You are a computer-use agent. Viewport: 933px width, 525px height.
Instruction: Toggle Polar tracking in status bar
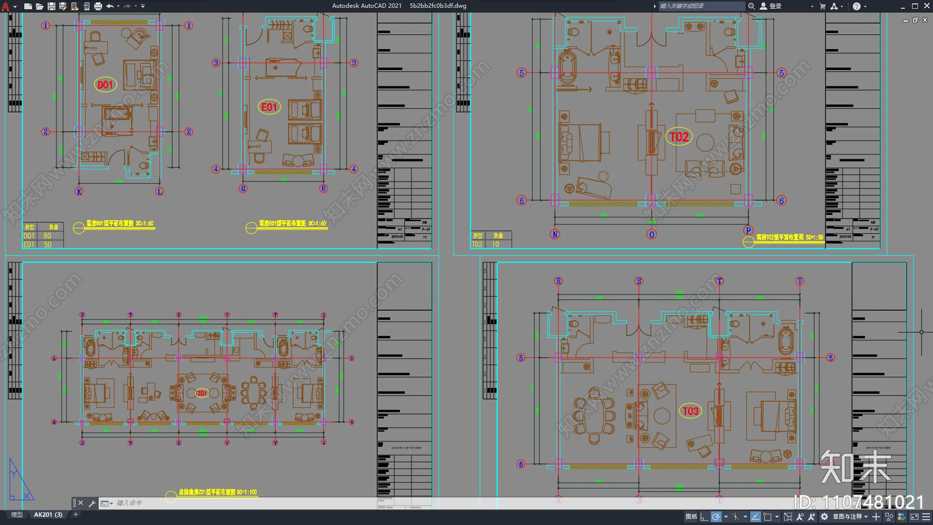pos(716,516)
